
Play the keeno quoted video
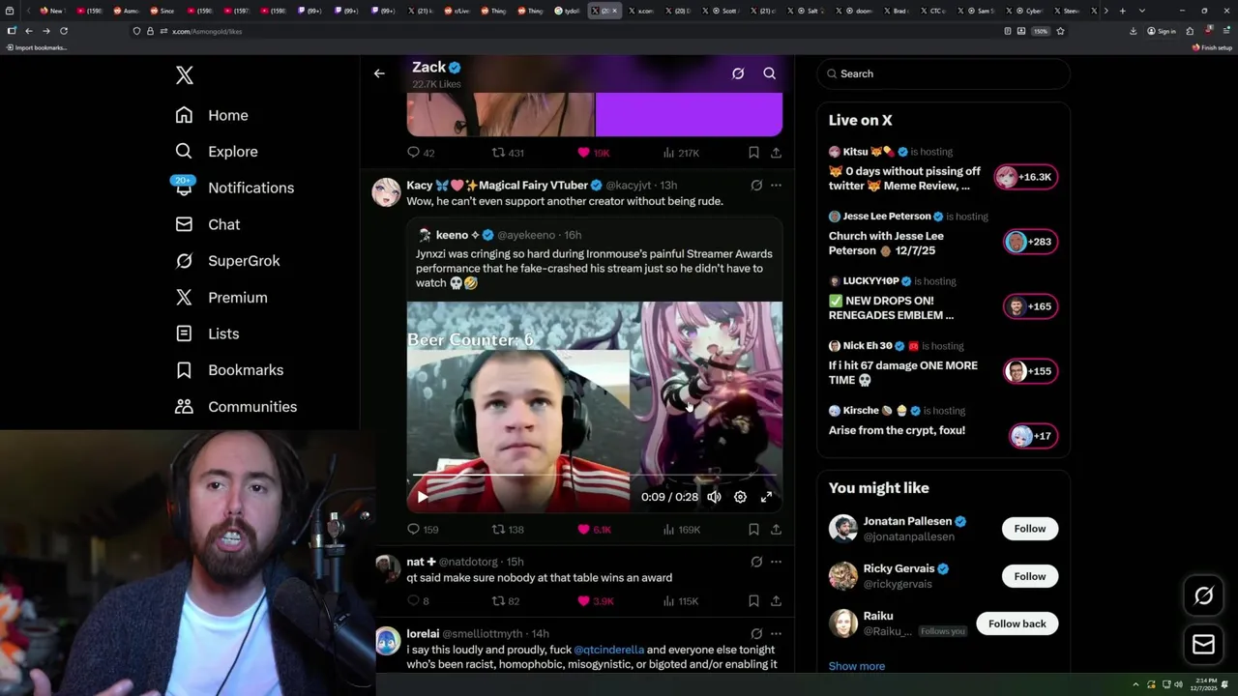coord(422,497)
